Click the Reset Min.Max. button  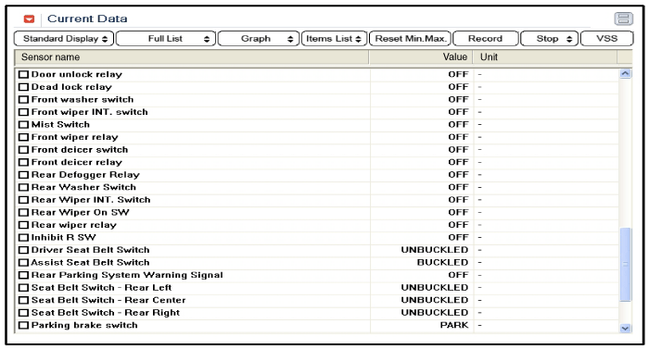[410, 39]
